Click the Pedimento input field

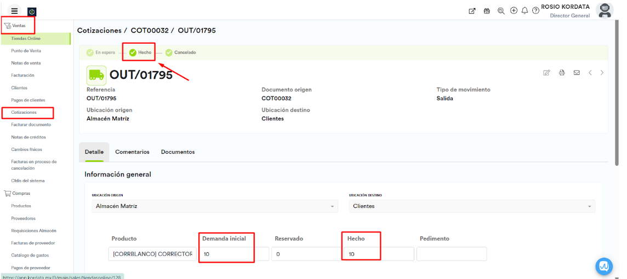coord(451,254)
